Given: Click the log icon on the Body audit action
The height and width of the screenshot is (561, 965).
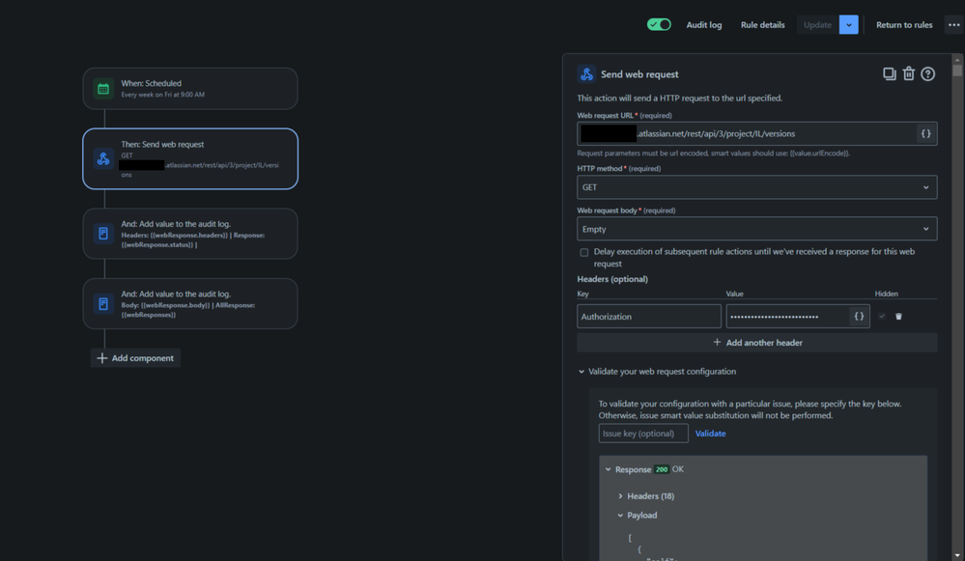Looking at the screenshot, I should (103, 304).
